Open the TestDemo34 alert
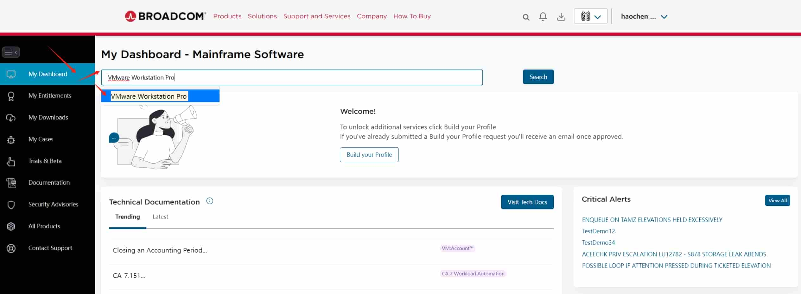This screenshot has height=294, width=801. (598, 242)
